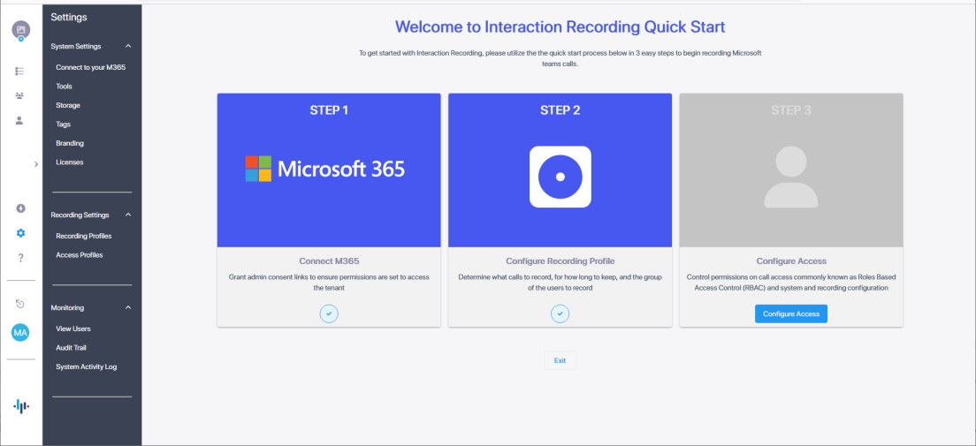Click the MA user initials badge
This screenshot has width=976, height=446.
point(20,332)
